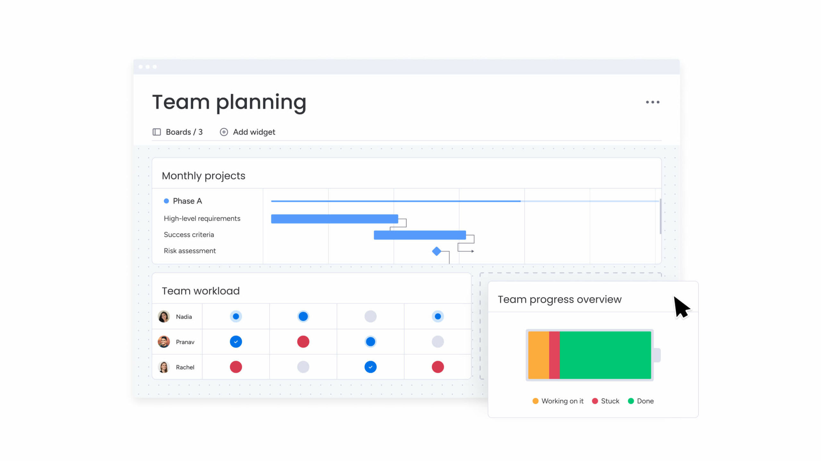This screenshot has width=821, height=461.
Task: Click Rachel's profile avatar icon
Action: [x=164, y=367]
